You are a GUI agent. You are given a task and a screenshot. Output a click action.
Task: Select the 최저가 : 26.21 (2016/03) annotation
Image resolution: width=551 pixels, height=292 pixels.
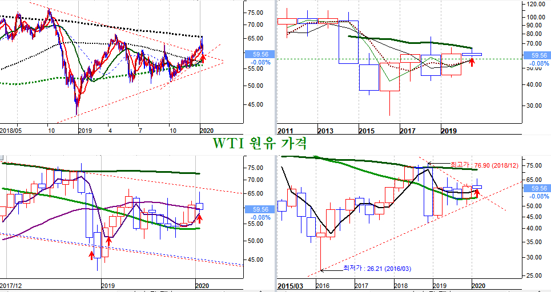click(377, 269)
